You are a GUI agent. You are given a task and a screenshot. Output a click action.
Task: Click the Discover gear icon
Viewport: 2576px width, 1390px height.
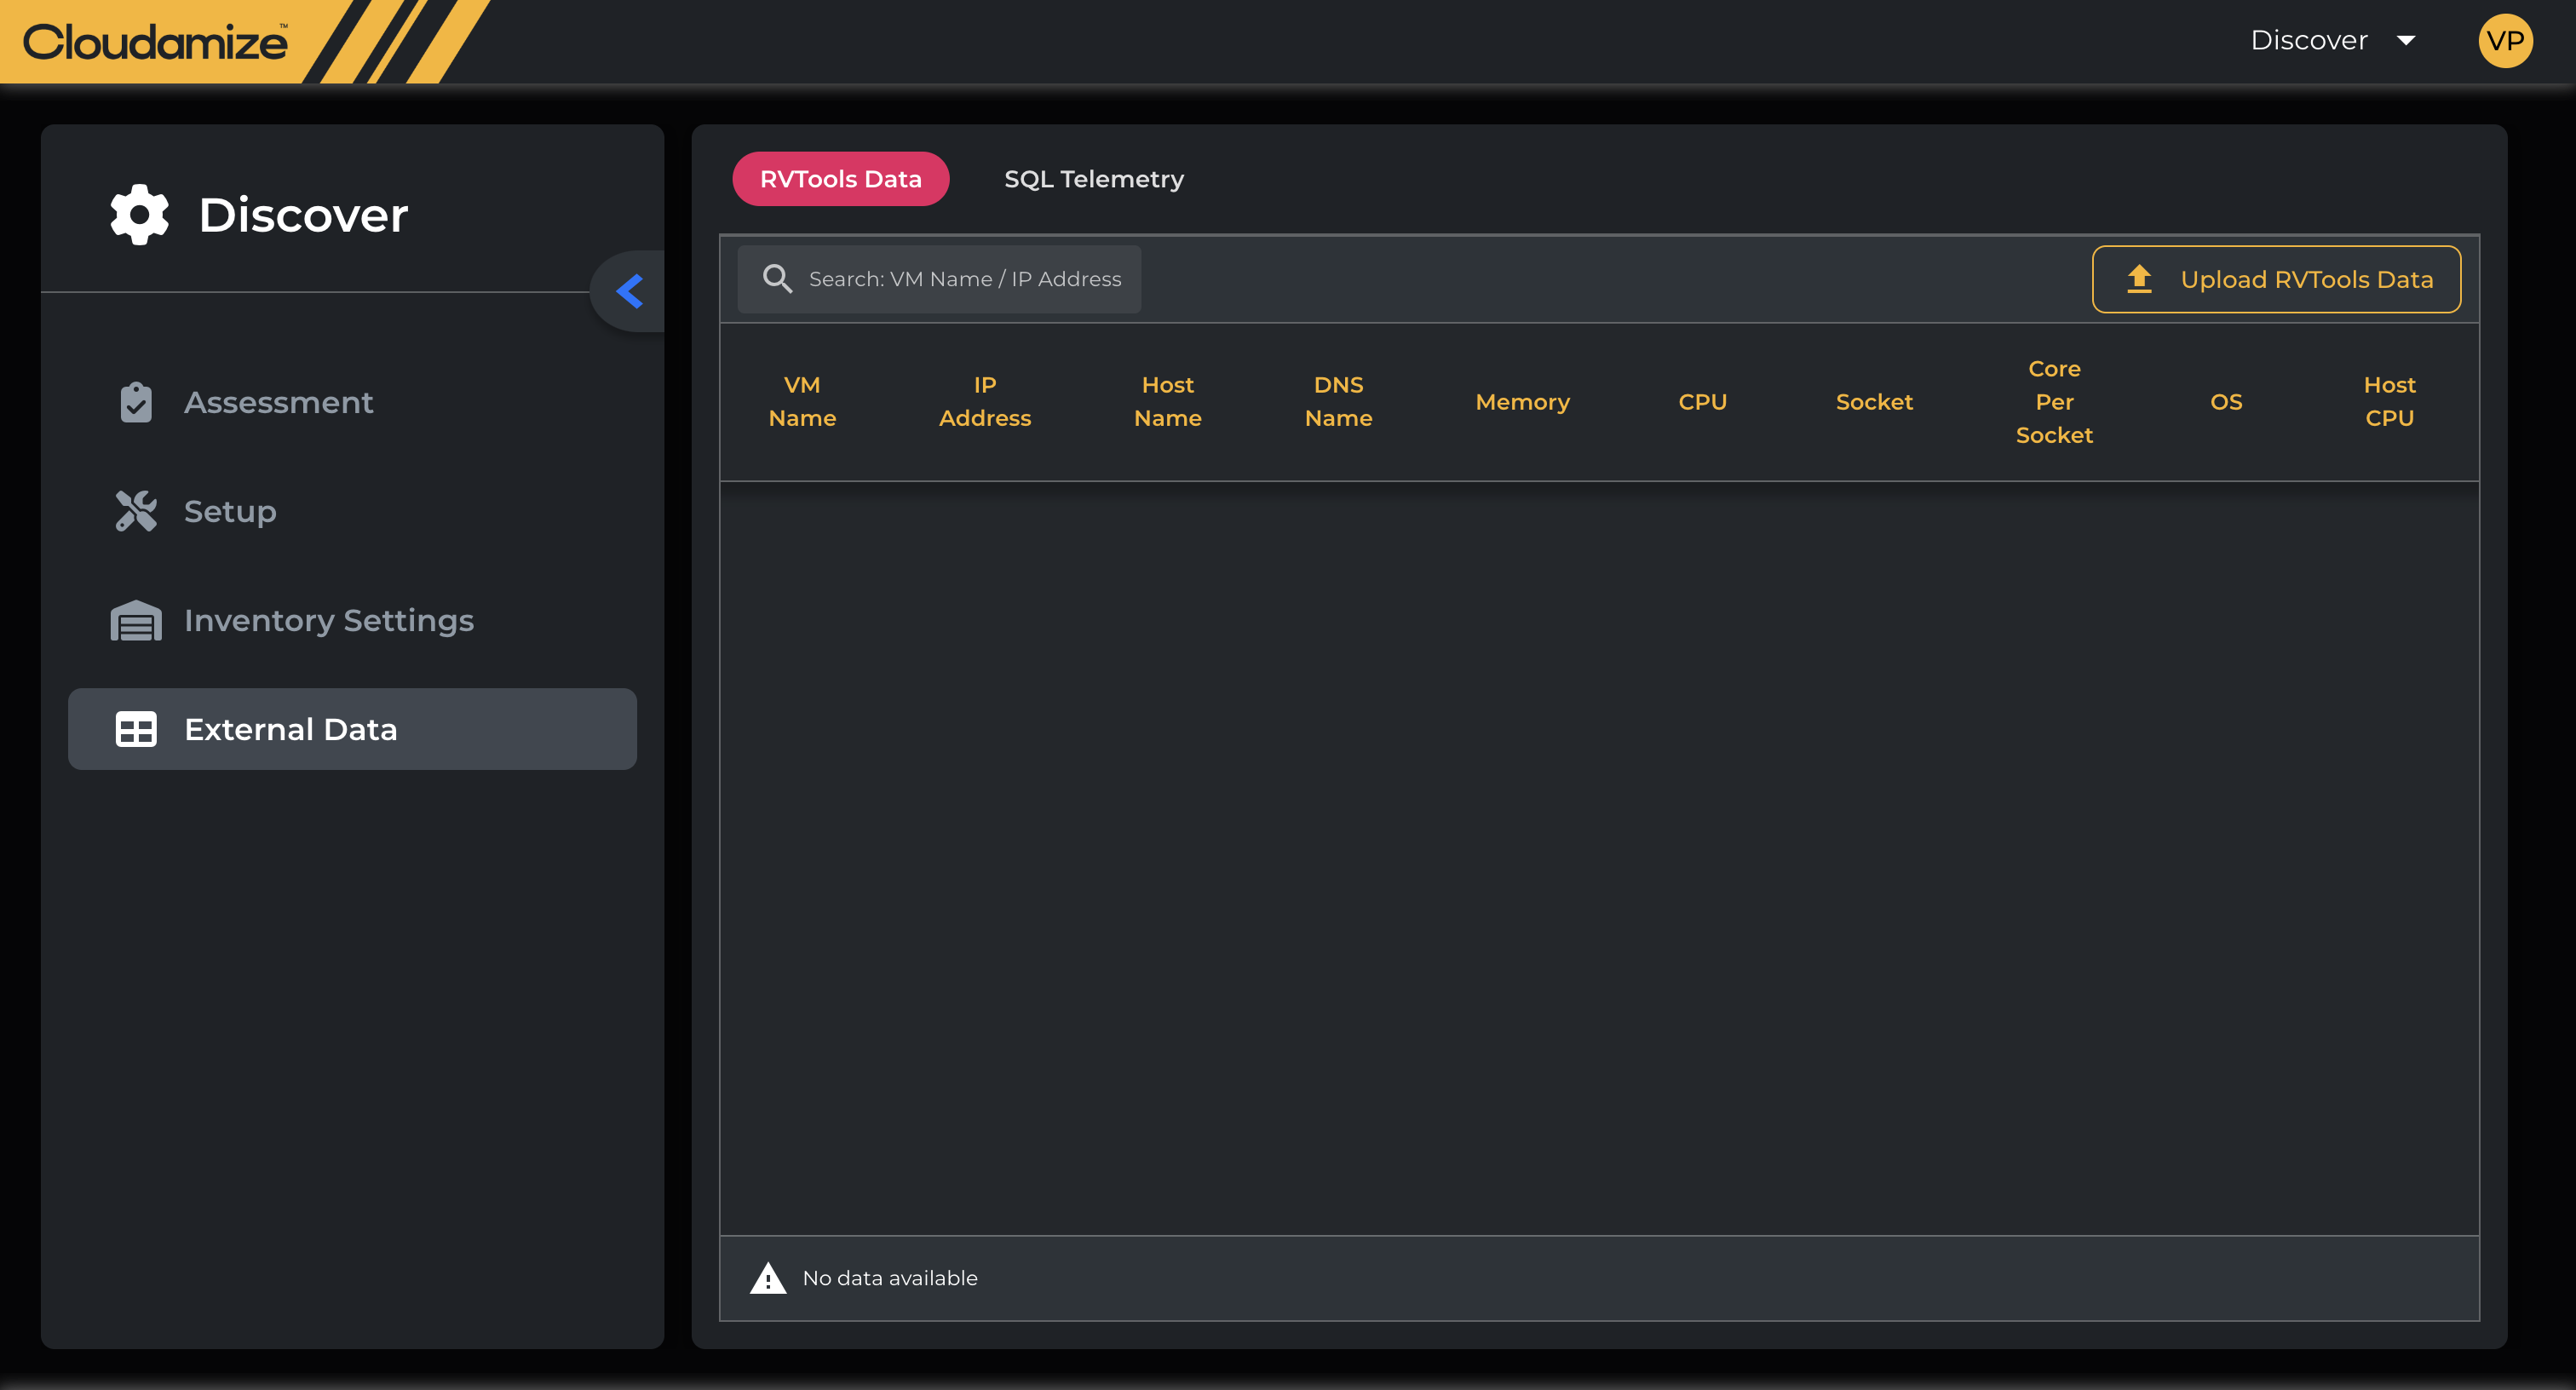click(139, 214)
